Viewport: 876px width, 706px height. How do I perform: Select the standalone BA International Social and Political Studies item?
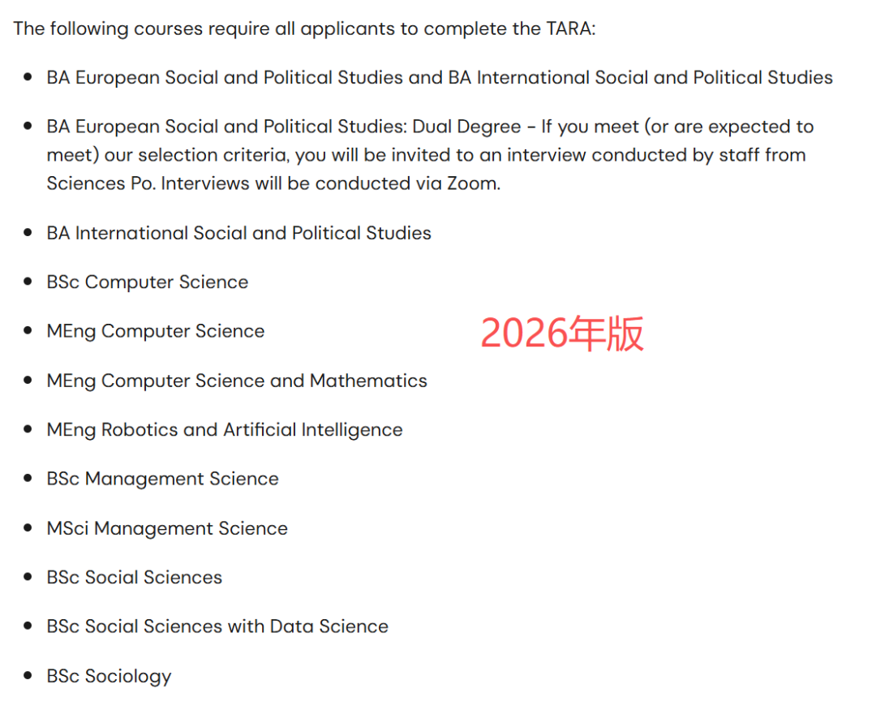pyautogui.click(x=238, y=233)
